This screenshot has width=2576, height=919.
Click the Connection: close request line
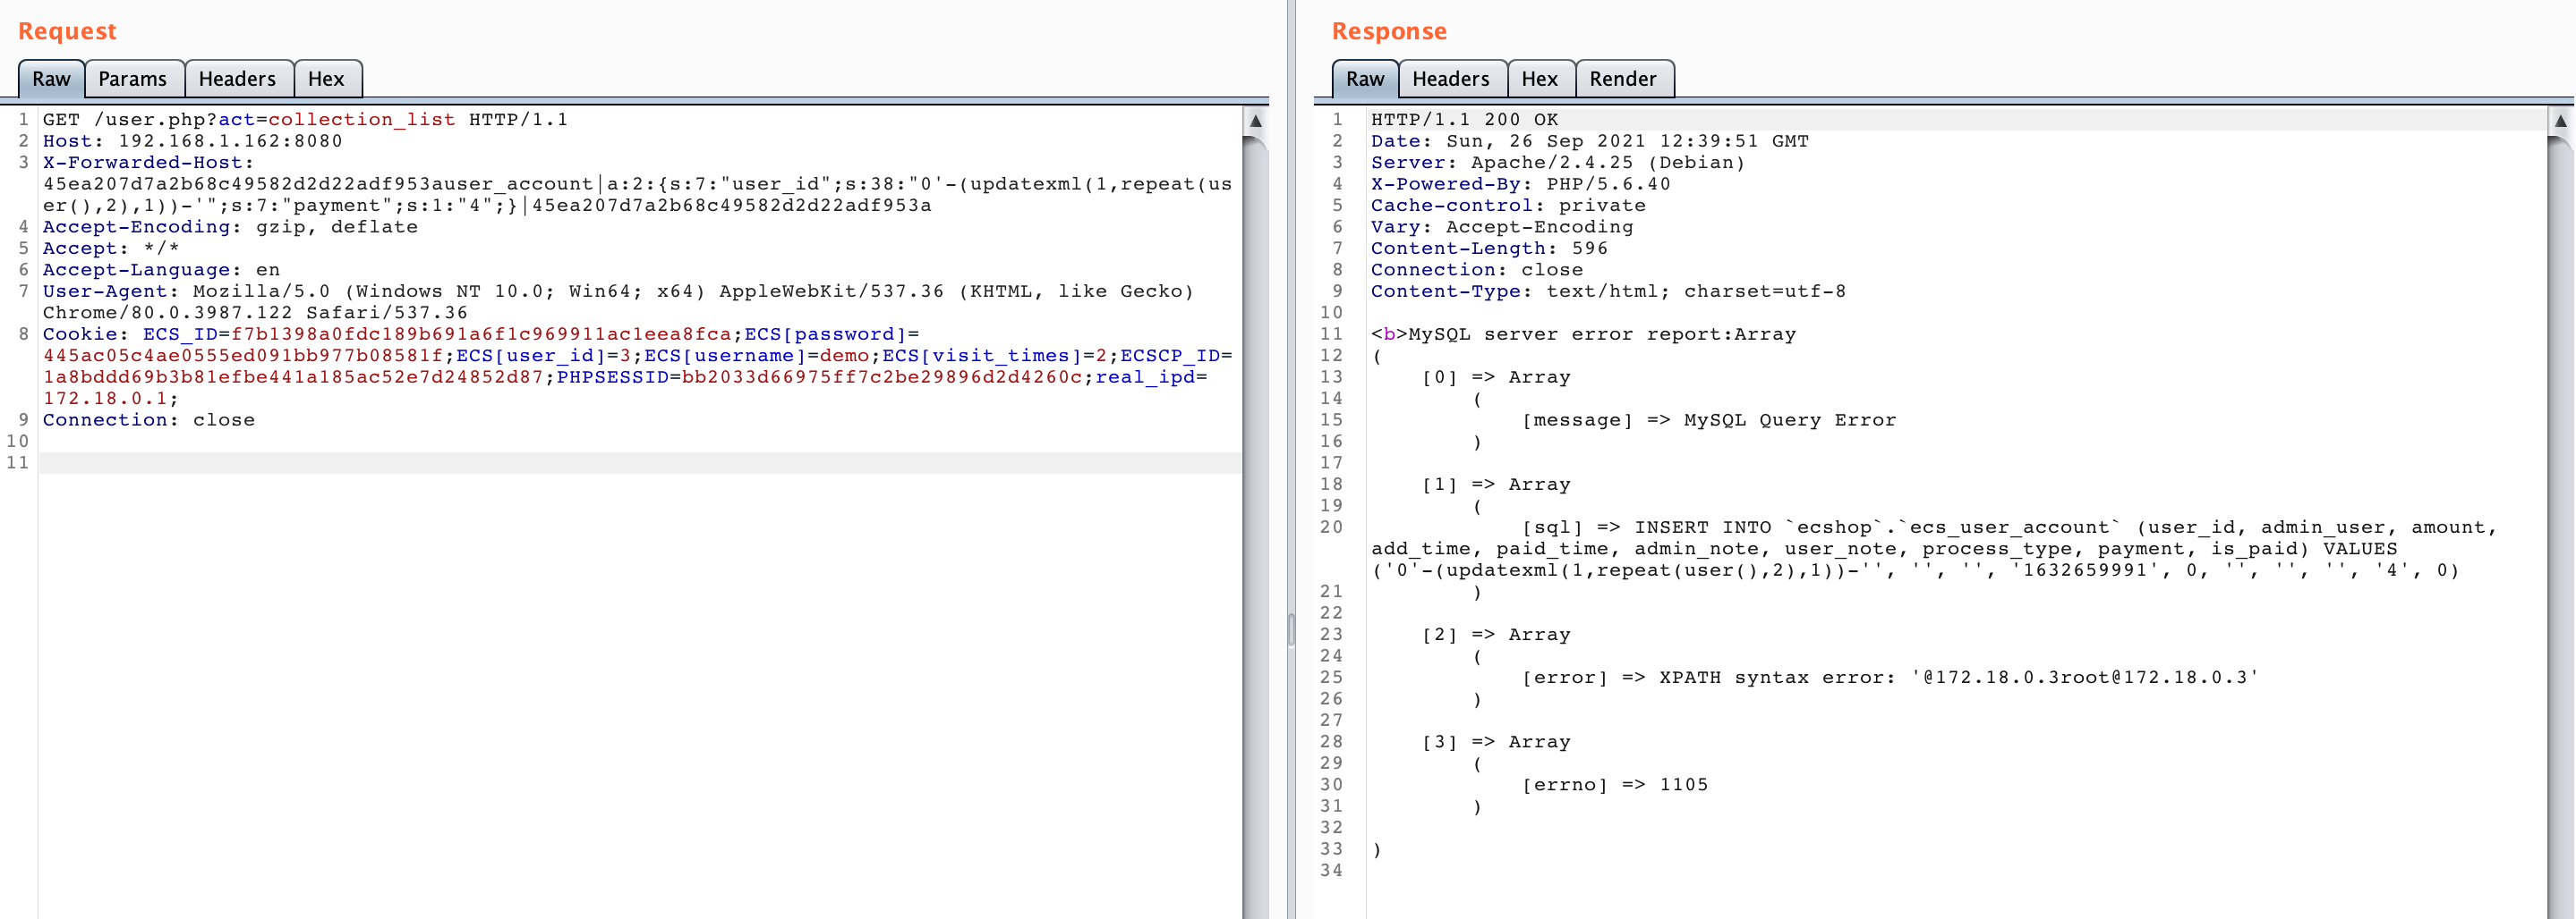[149, 420]
